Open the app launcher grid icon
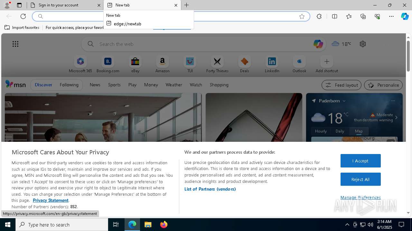This screenshot has height=231, width=412. pyautogui.click(x=15, y=44)
